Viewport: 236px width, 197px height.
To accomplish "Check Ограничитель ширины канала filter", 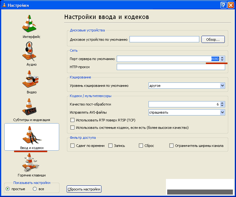I will point(171,146).
